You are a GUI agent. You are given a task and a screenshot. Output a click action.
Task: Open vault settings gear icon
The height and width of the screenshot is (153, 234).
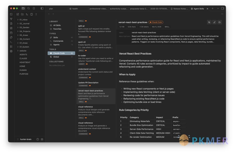tap(42, 139)
